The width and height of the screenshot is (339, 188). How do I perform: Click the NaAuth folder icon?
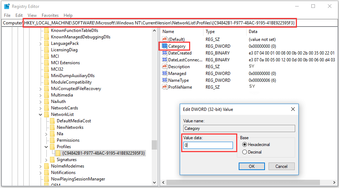point(46,102)
